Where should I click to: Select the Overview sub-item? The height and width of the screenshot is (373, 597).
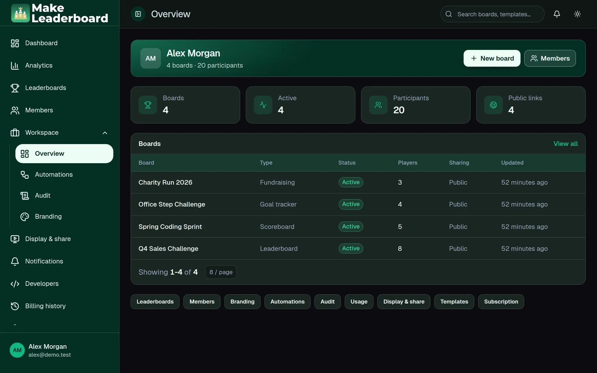pos(64,153)
